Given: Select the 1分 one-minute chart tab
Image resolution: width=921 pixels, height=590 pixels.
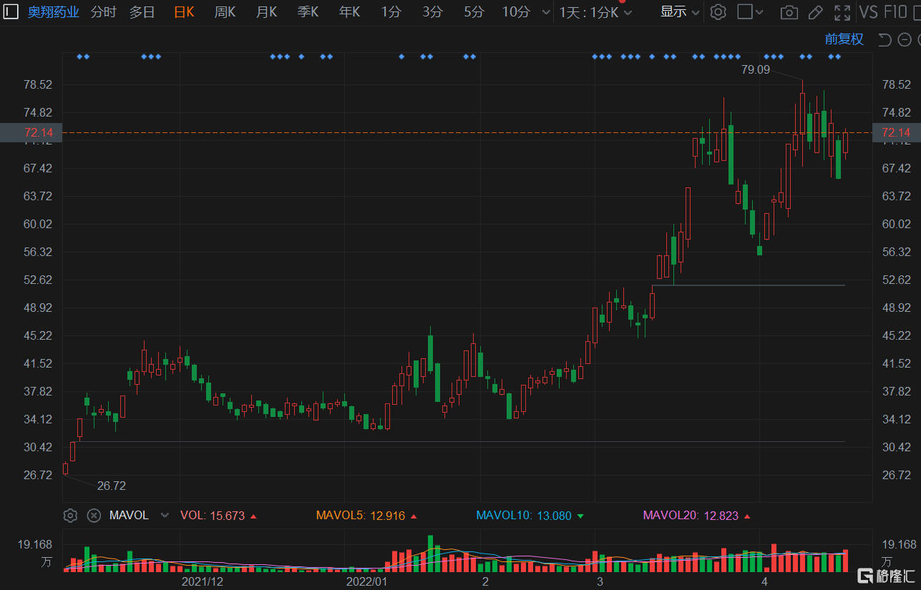Looking at the screenshot, I should [x=391, y=12].
